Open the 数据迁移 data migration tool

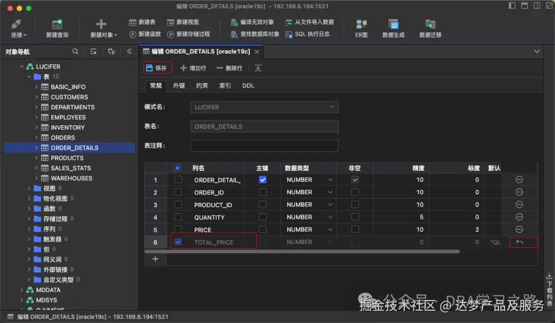click(431, 28)
